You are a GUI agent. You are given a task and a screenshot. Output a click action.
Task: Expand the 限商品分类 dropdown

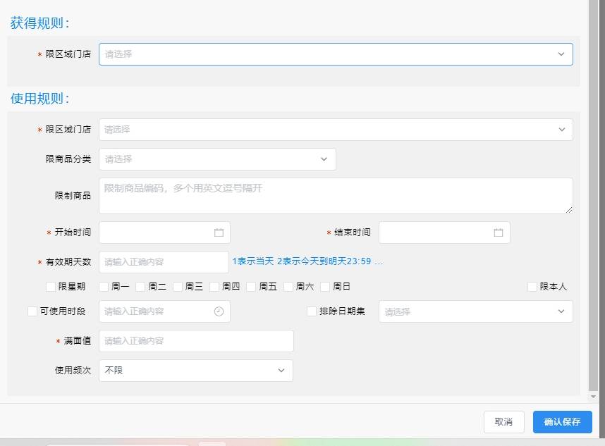point(217,159)
